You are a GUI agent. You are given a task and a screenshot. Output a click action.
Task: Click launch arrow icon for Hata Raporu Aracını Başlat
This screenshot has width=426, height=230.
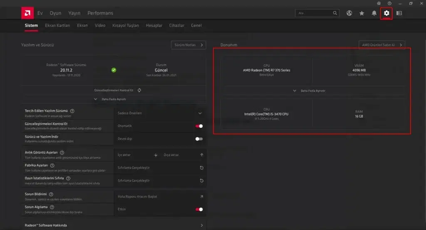202,196
